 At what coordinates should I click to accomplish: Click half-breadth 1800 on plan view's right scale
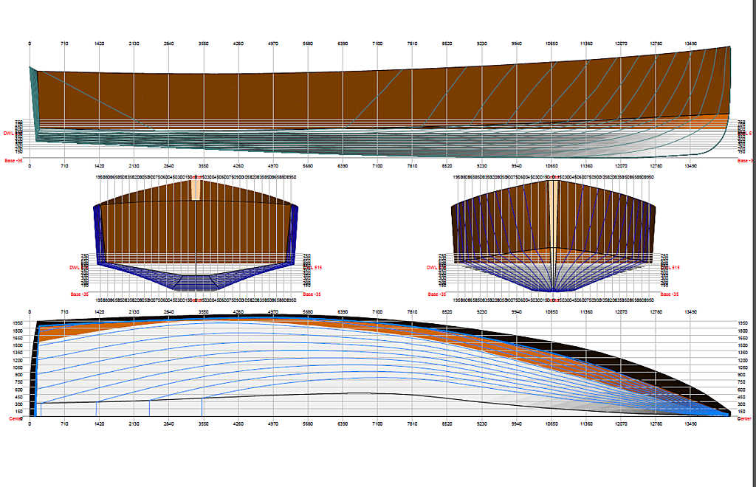click(x=743, y=331)
